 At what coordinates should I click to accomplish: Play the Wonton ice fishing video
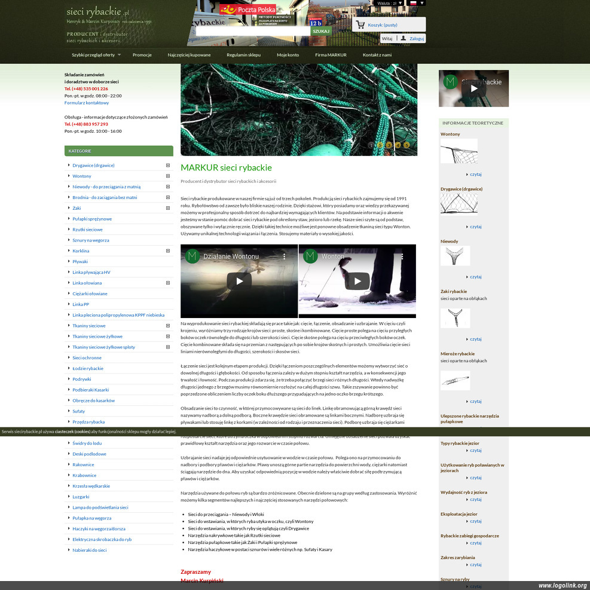tap(357, 281)
